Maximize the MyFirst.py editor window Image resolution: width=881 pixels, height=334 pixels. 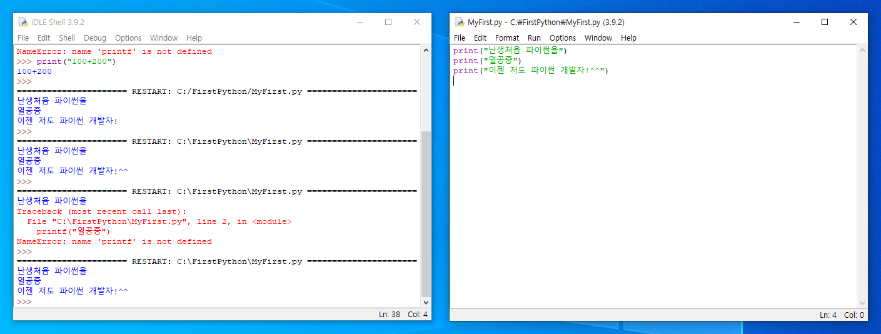825,22
